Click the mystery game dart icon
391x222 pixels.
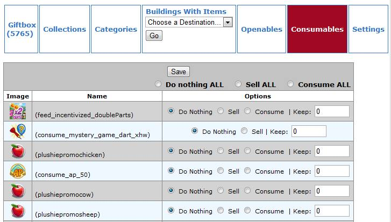(18, 131)
